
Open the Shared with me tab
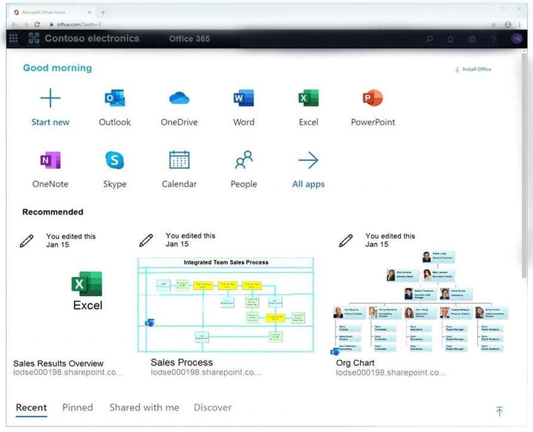point(144,407)
